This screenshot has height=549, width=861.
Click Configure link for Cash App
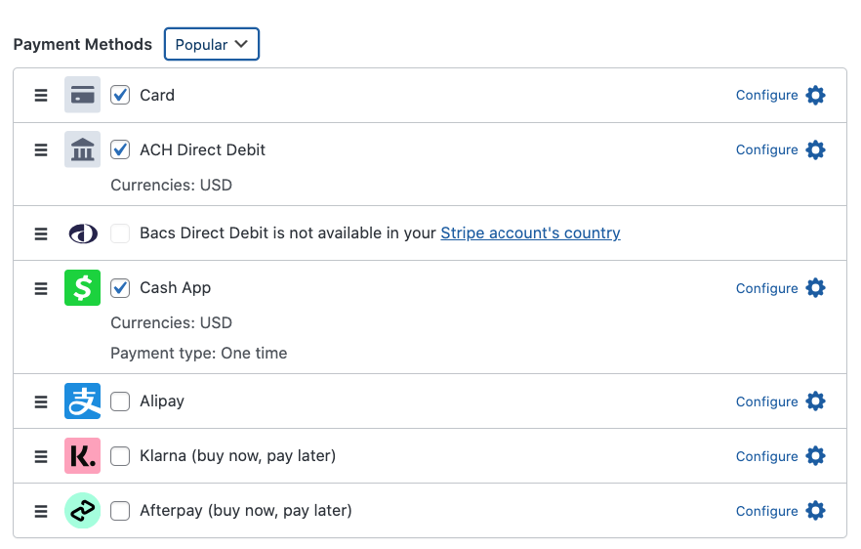766,288
